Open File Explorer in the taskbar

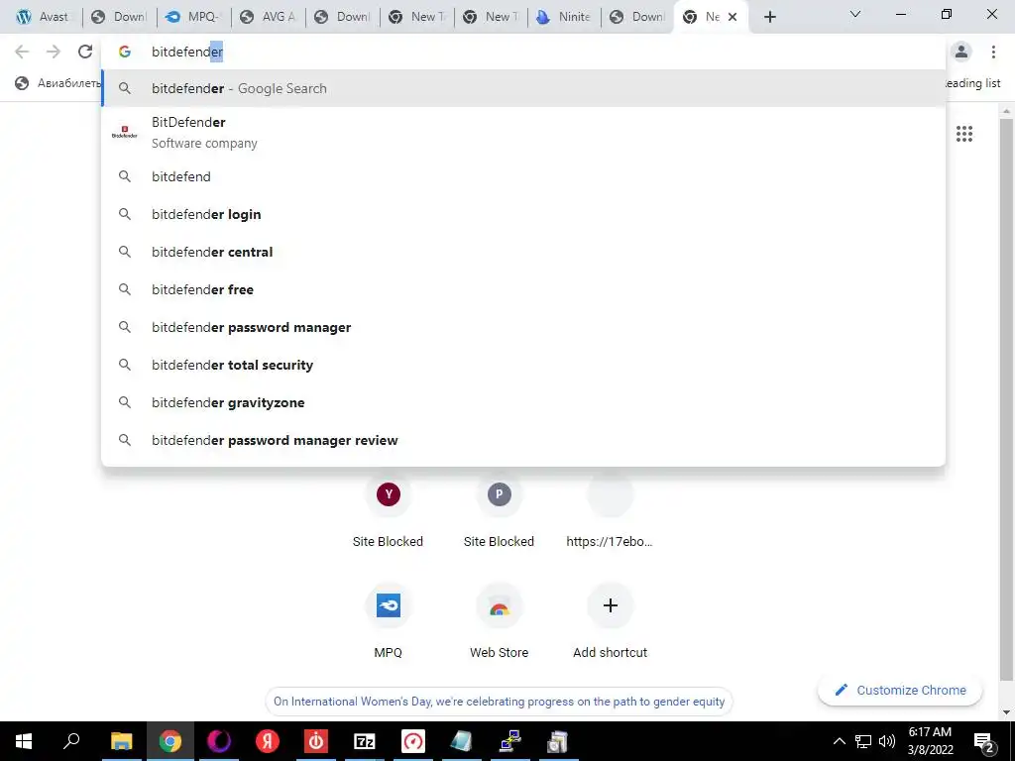pyautogui.click(x=121, y=741)
